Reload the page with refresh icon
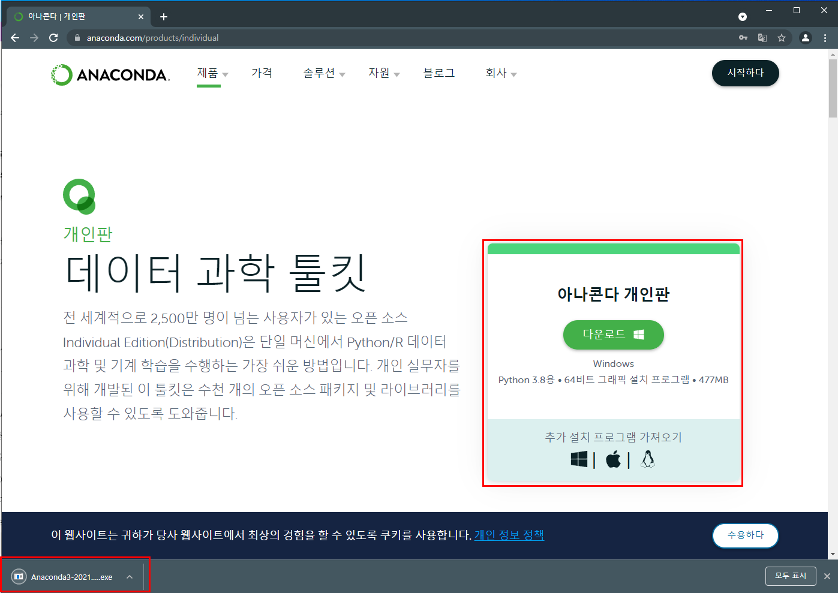The width and height of the screenshot is (838, 593). click(x=53, y=38)
